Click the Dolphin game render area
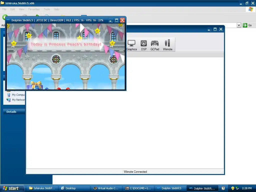The image size is (256, 192). coord(66,56)
